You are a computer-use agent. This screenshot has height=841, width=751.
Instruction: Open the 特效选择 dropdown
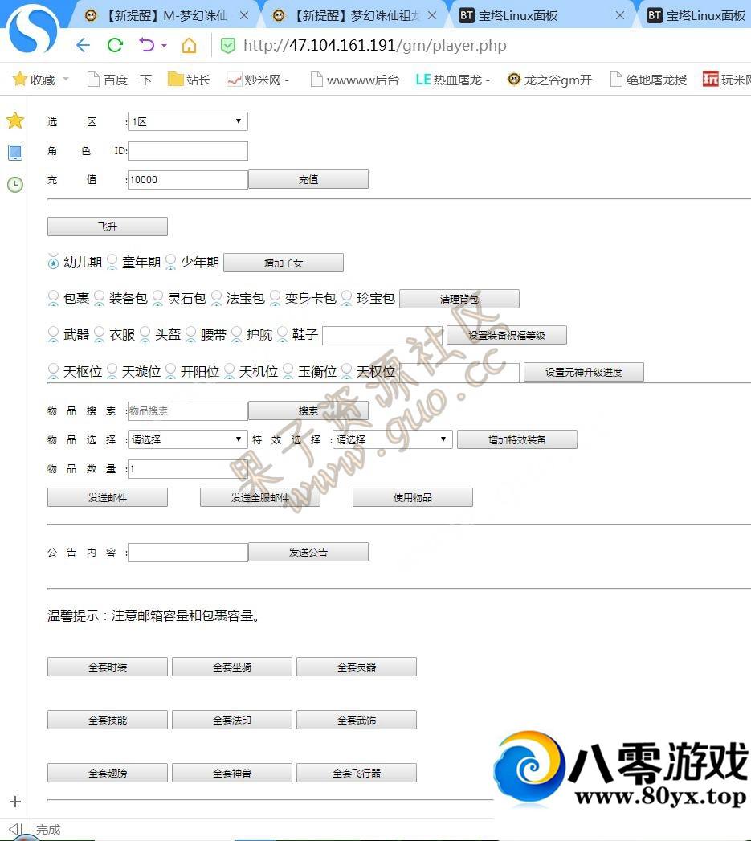[x=393, y=439]
